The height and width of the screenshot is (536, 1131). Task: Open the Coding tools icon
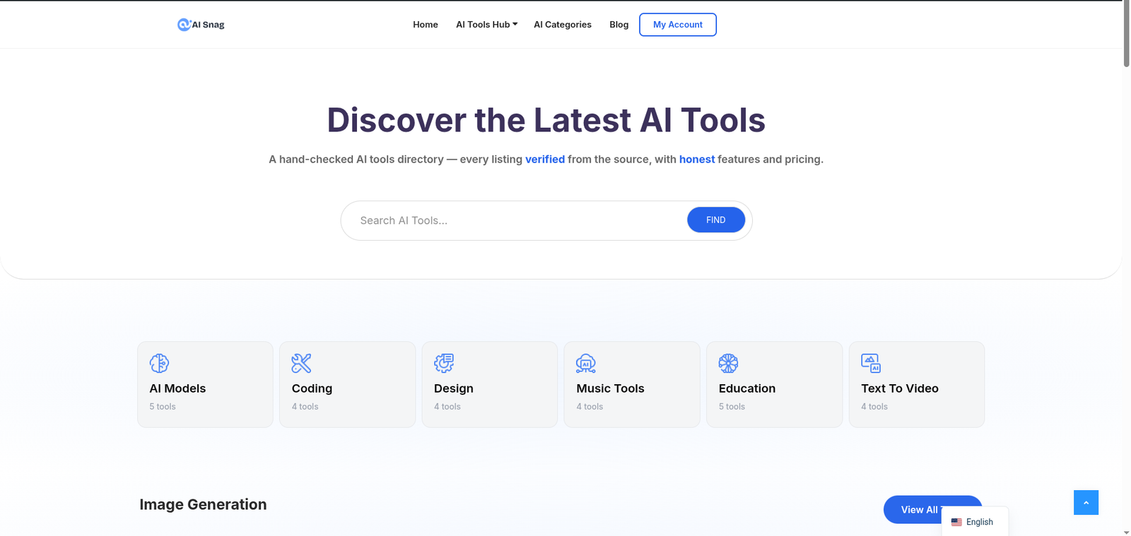point(301,363)
